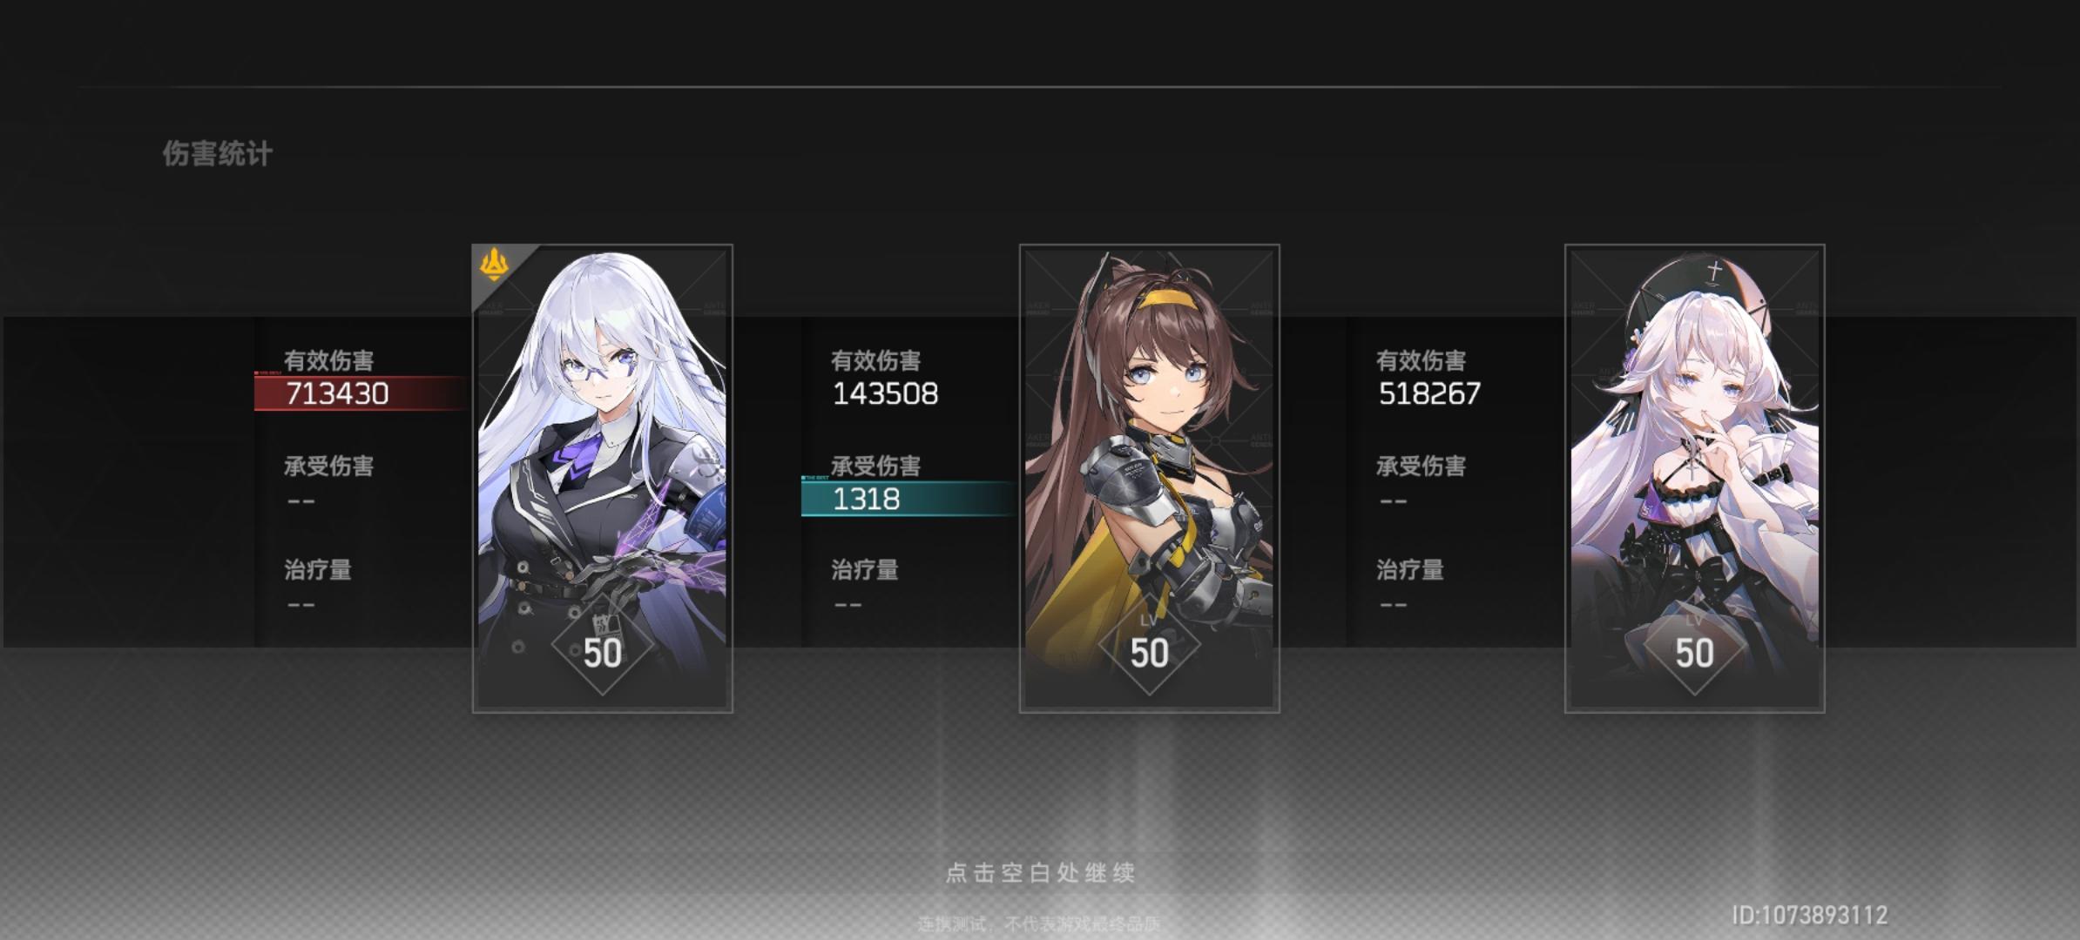Select the silver-haired glasses character card
This screenshot has width=2080, height=940.
point(603,479)
